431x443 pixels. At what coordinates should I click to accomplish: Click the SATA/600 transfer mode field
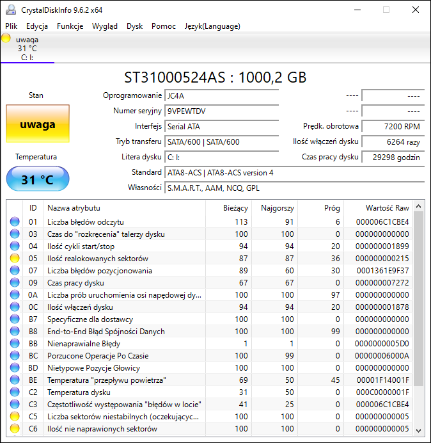click(221, 141)
